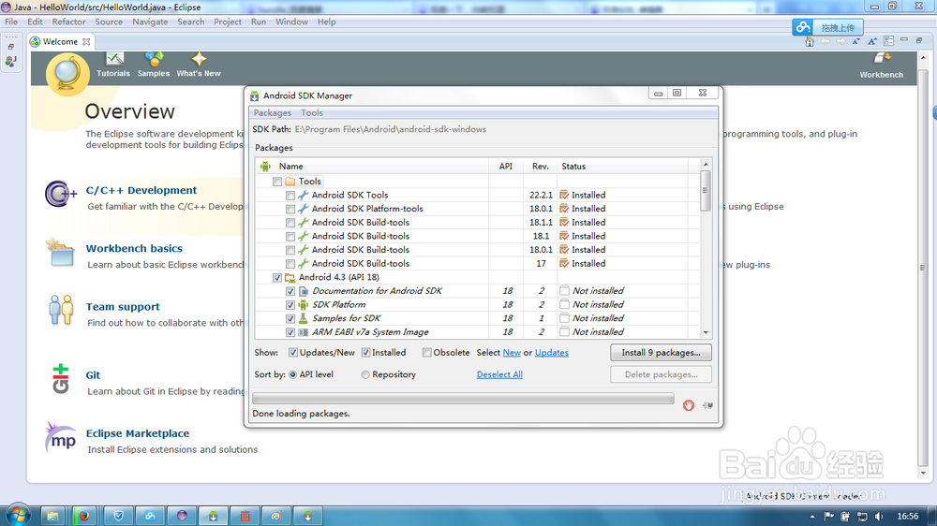The height and width of the screenshot is (526, 937).
Task: Click the packages list scrollbar up arrow
Action: (706, 164)
